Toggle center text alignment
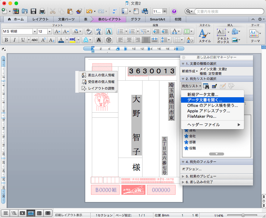Image resolution: width=266 pixels, height=218 pixels. [x=129, y=40]
